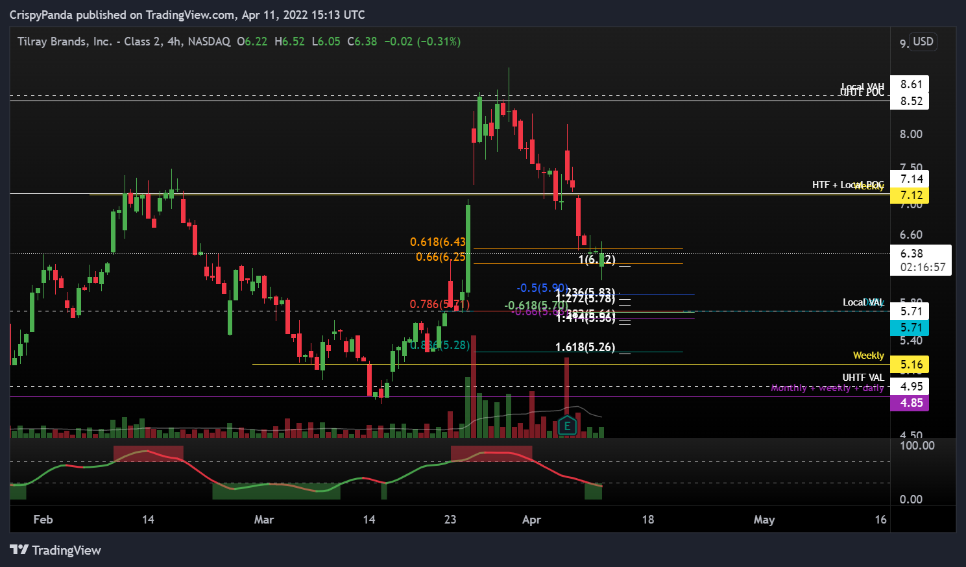The image size is (966, 567).
Task: Click the 0.618(6.43) Fibonacci label
Action: click(x=438, y=242)
